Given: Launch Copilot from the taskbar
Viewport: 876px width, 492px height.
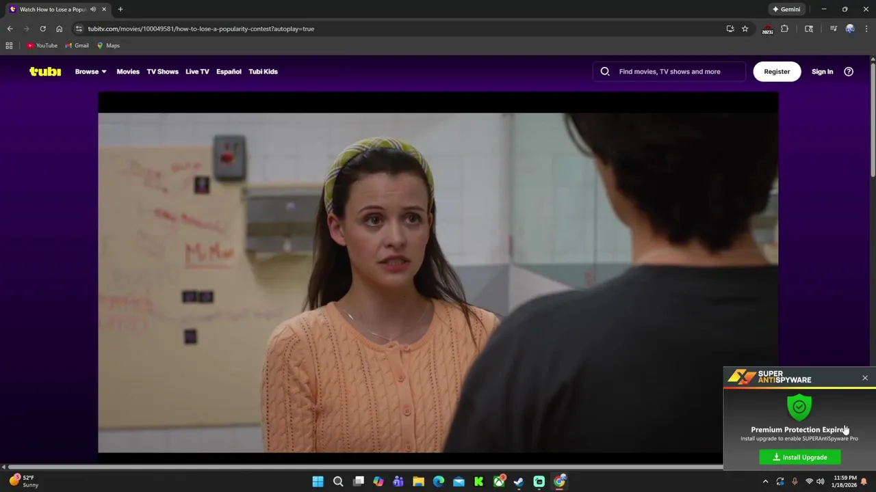Looking at the screenshot, I should (x=378, y=482).
